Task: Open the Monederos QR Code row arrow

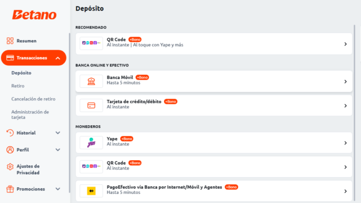Action: 345,167
